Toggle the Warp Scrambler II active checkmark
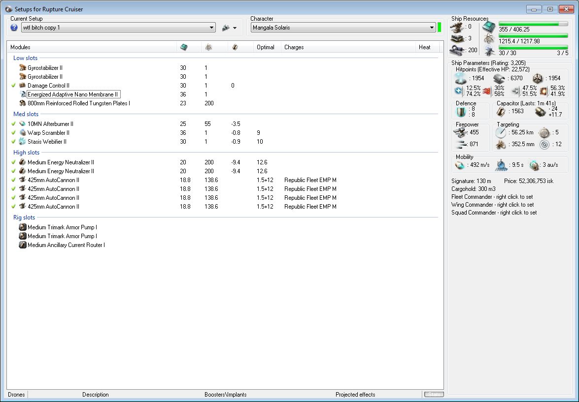This screenshot has height=402, width=579. coord(14,133)
